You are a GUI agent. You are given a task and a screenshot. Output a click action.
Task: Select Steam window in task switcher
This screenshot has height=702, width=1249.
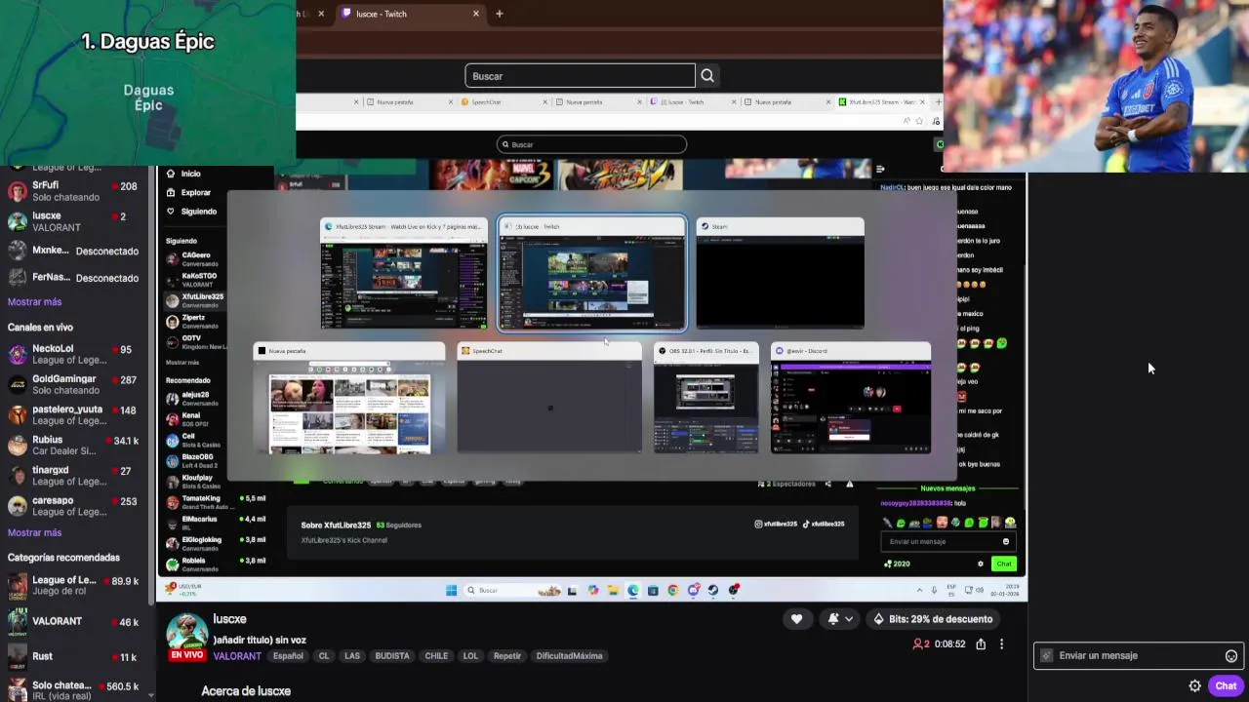coord(780,274)
